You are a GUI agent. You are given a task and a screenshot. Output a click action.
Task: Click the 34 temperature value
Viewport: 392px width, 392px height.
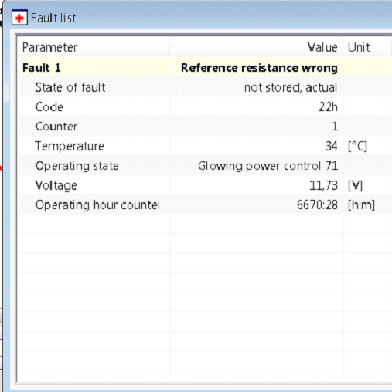tap(332, 146)
